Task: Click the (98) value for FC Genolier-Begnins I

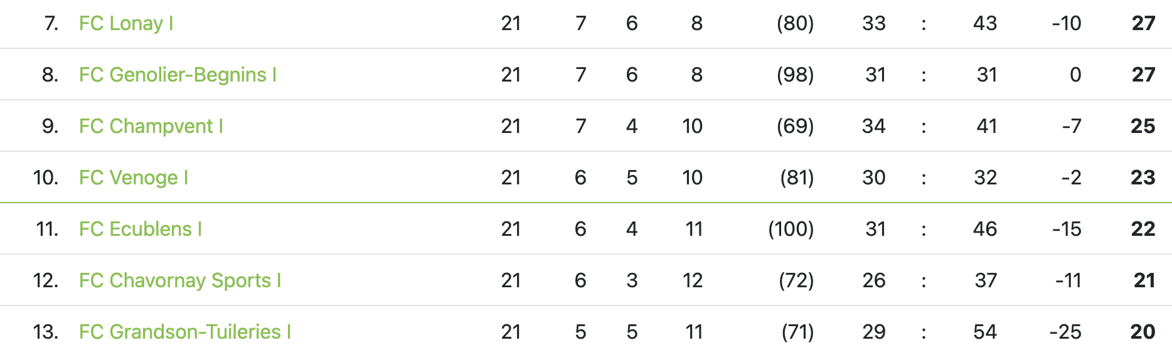Action: tap(795, 75)
